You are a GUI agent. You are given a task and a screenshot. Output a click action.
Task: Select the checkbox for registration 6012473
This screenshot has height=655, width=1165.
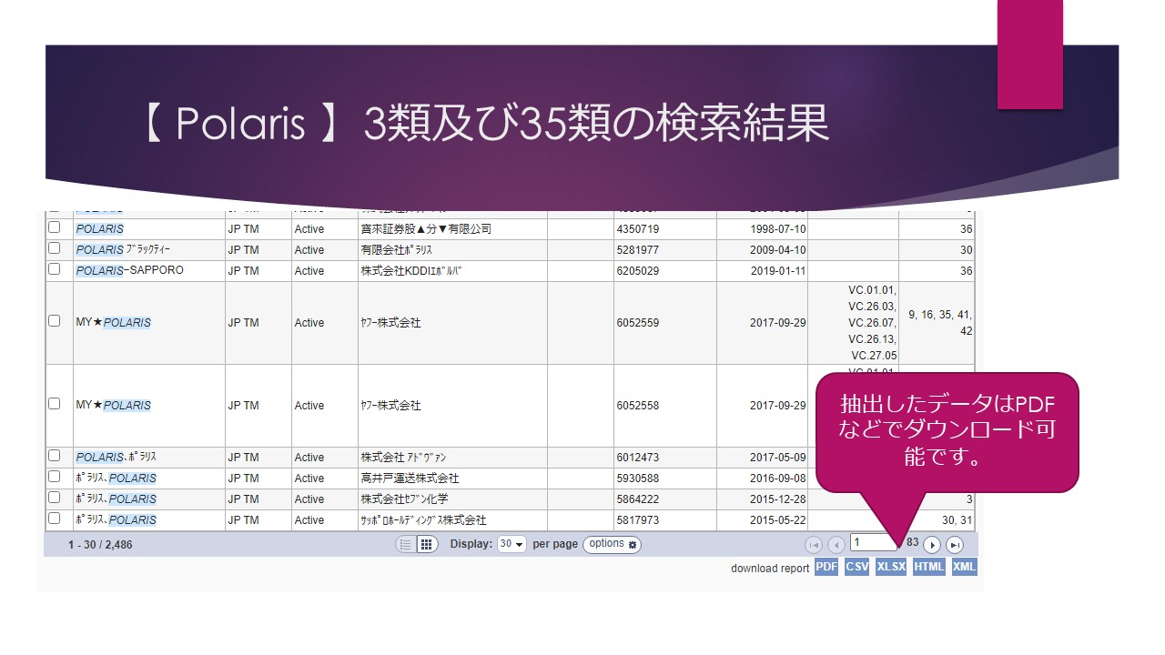pos(54,456)
